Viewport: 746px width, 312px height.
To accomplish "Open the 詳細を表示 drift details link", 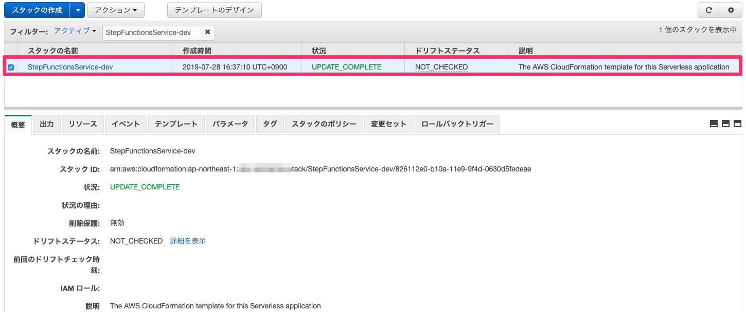I will pyautogui.click(x=188, y=241).
